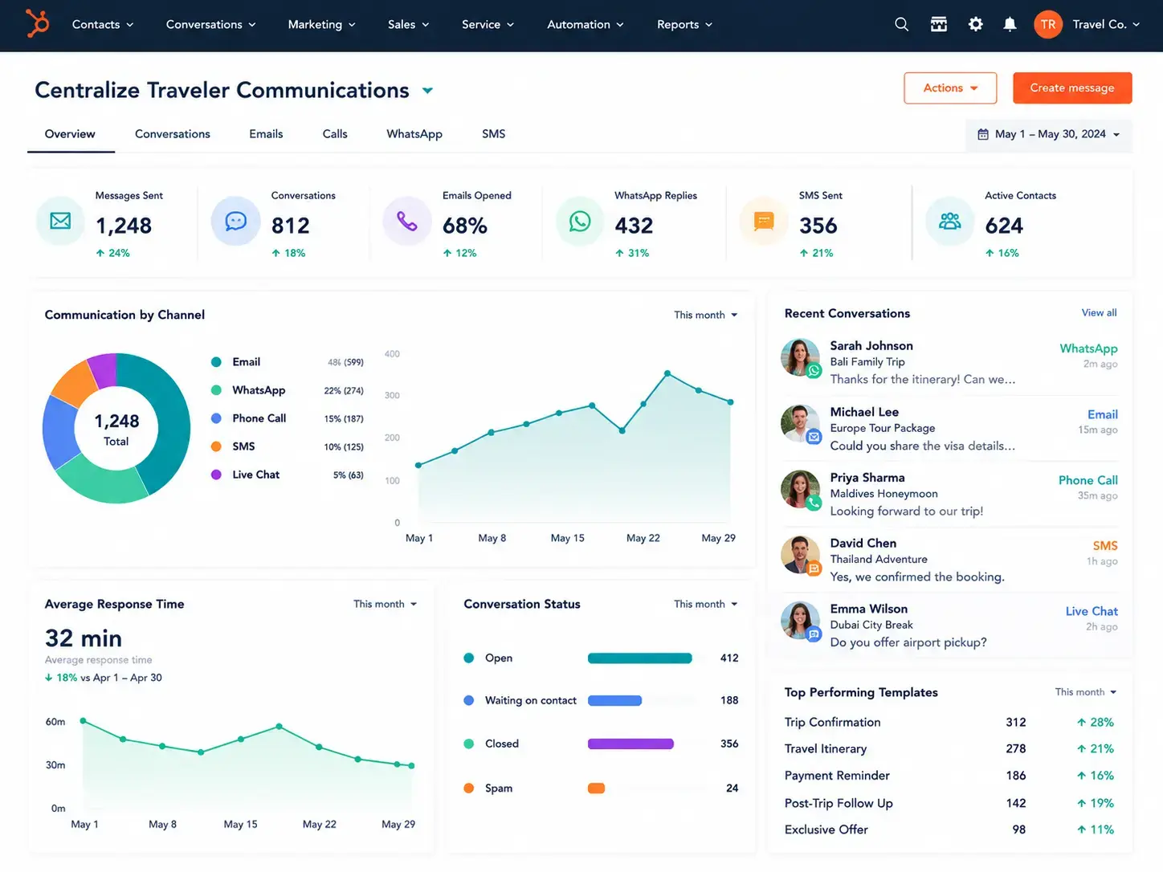
Task: Click the Messages Sent envelope icon
Action: point(60,220)
